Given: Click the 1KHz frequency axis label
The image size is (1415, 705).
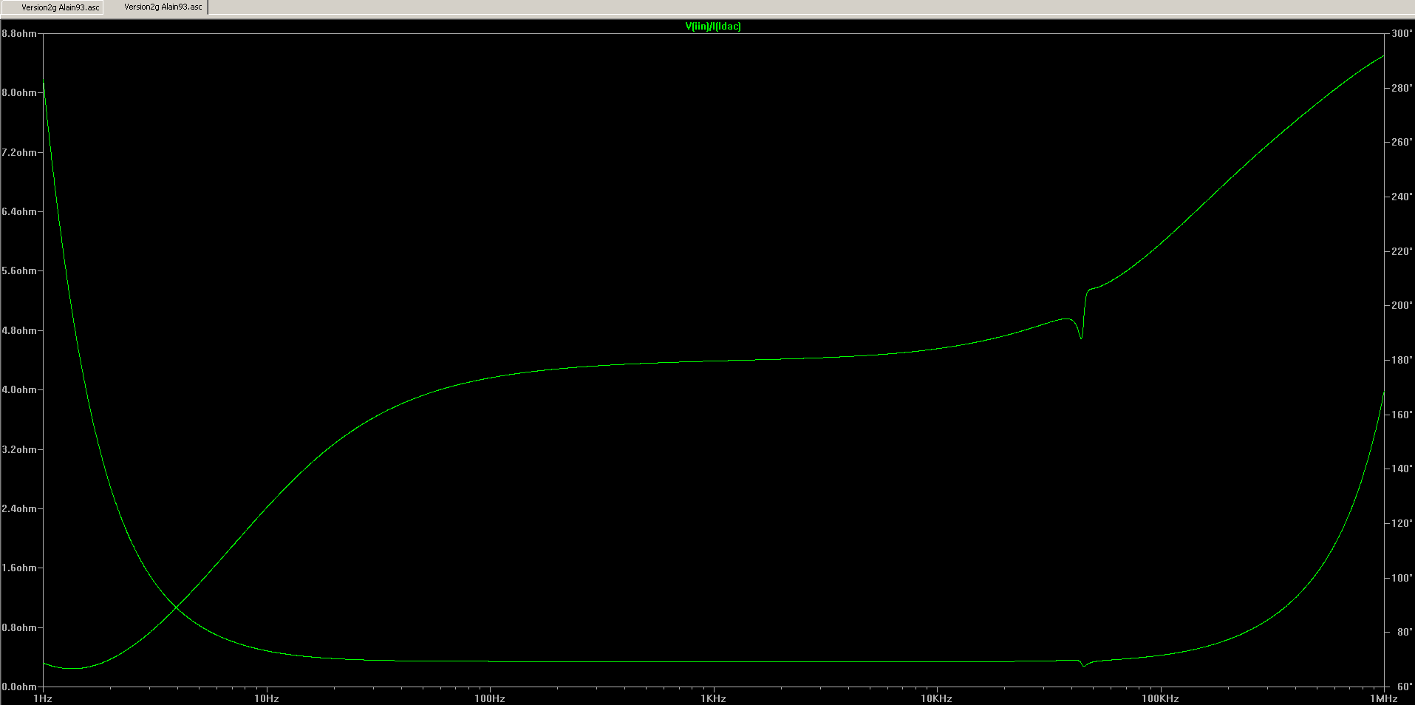Looking at the screenshot, I should (714, 698).
